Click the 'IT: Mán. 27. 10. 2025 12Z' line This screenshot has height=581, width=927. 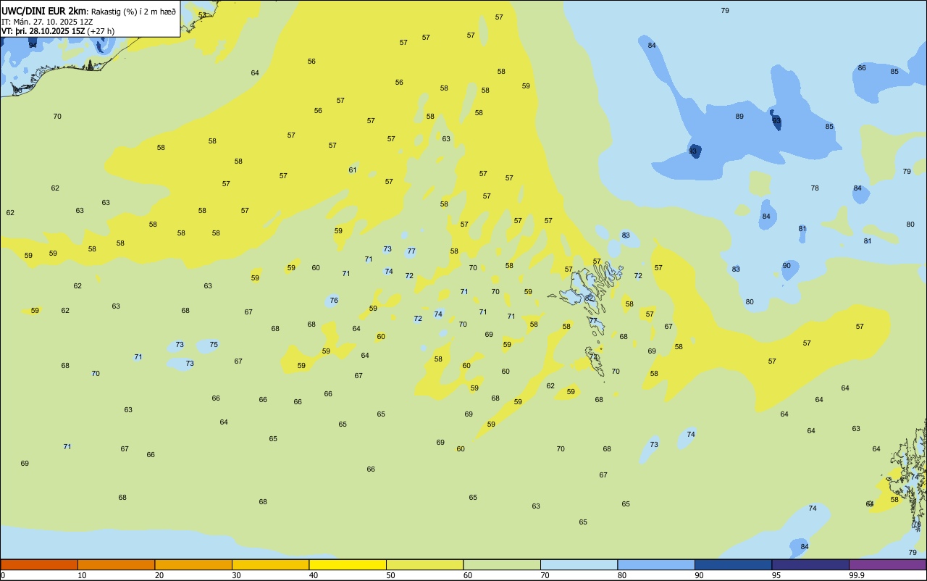(x=47, y=22)
